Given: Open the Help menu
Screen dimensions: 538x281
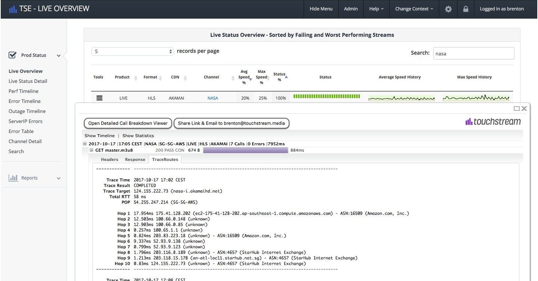Looking at the screenshot, I should point(376,9).
